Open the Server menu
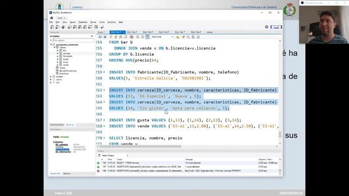The height and width of the screenshot is (196, 349). tap(93, 22)
